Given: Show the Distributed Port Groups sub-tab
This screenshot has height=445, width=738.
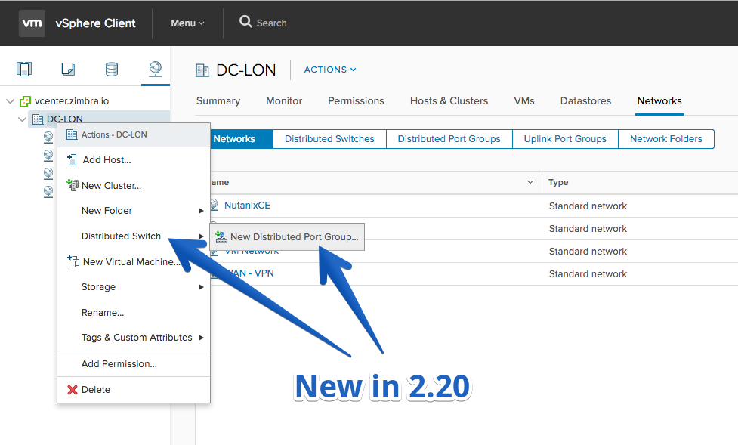Looking at the screenshot, I should click(x=449, y=139).
